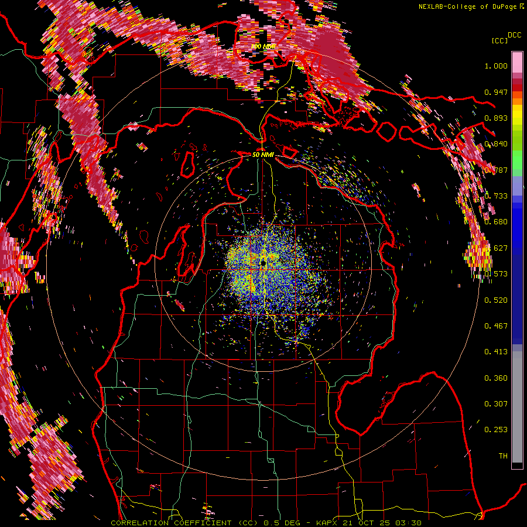Click the KAPX station identifier in caption

tap(328, 523)
